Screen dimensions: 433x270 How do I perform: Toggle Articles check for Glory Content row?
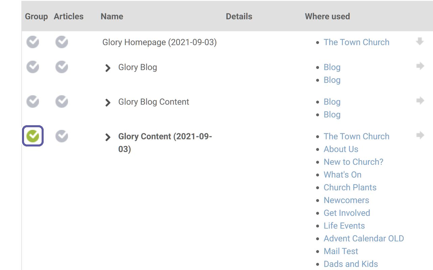[62, 136]
